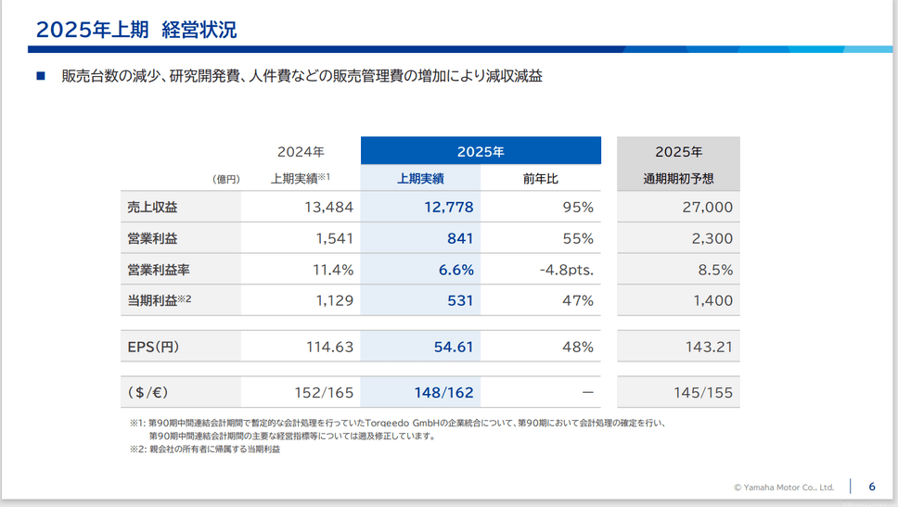Select the 売上収益 row label
The width and height of the screenshot is (898, 507).
pyautogui.click(x=152, y=208)
